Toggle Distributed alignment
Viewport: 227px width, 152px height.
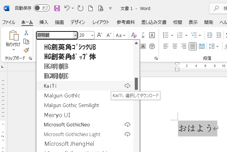click(x=202, y=46)
